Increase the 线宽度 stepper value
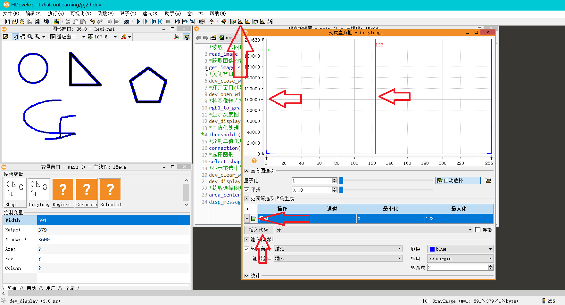 (490, 266)
